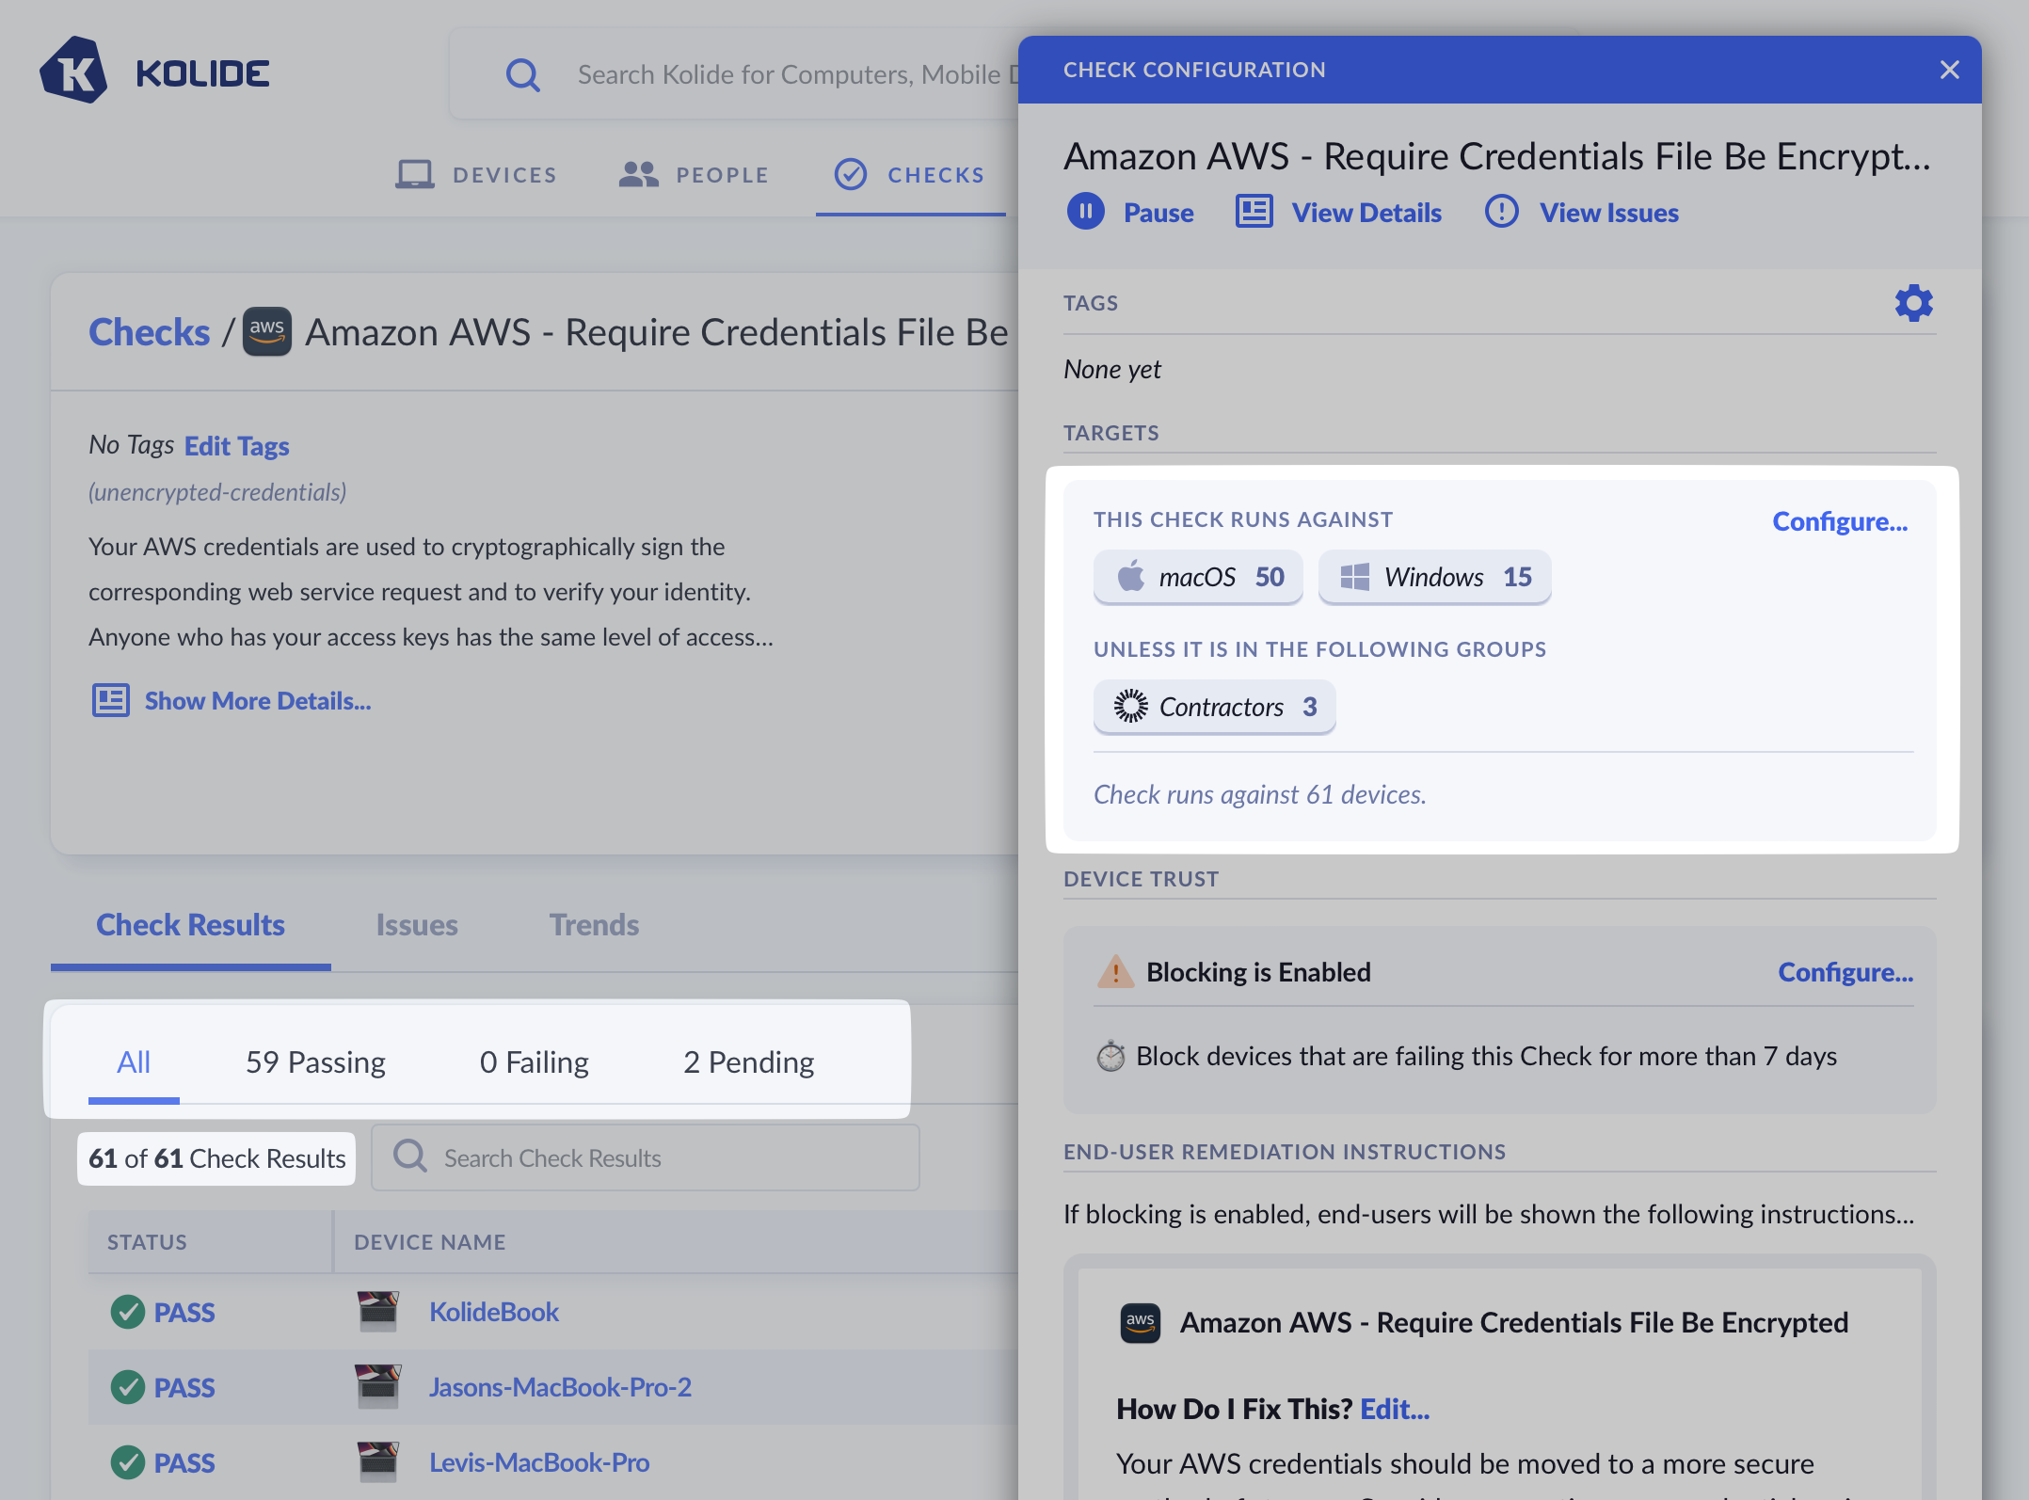
Task: Open Configure for check targets
Action: pyautogui.click(x=1839, y=521)
